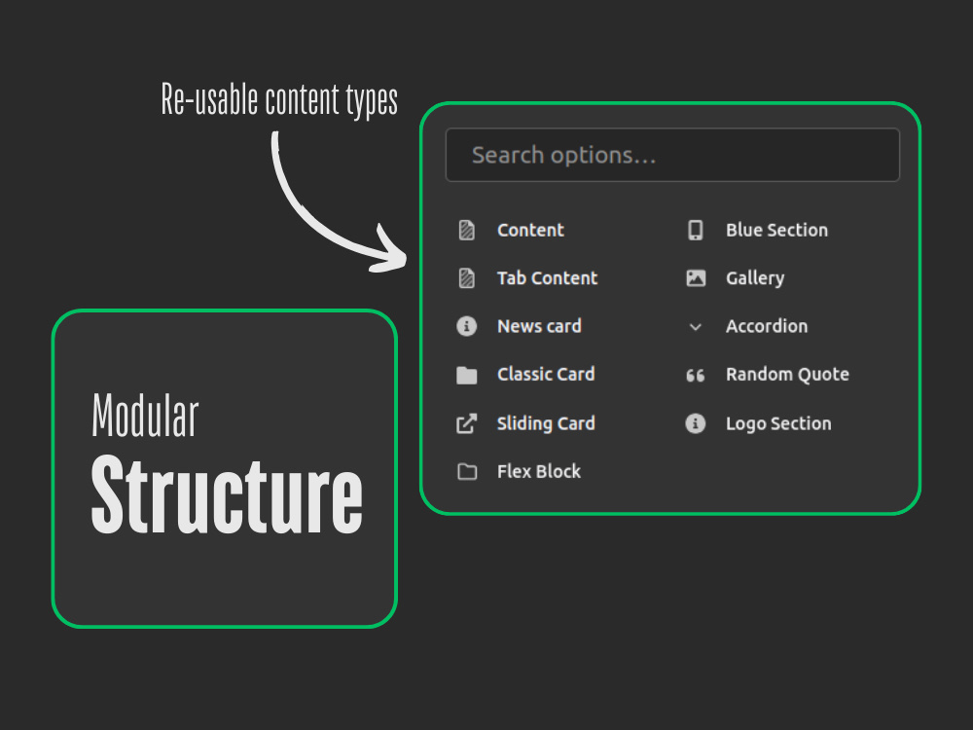Click the Content document icon
The height and width of the screenshot is (730, 973).
pyautogui.click(x=466, y=230)
